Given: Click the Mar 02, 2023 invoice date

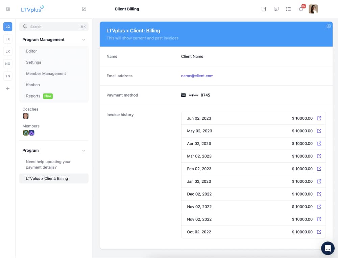Looking at the screenshot, I should [x=199, y=156].
